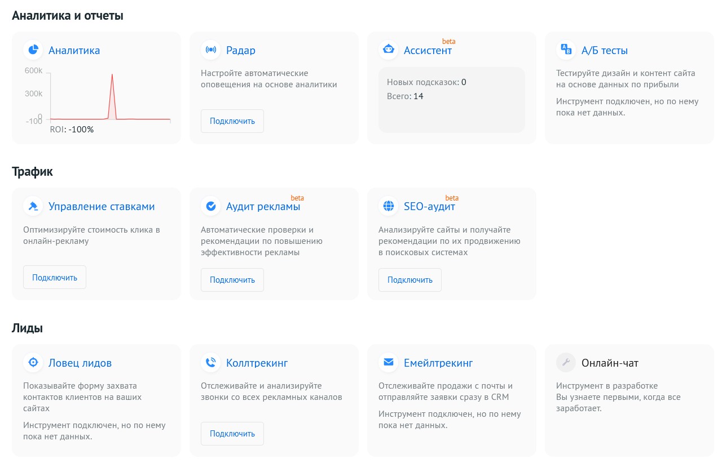718x463 pixels.
Task: Click the Аудит рекламы checkmark icon
Action: [x=211, y=206]
